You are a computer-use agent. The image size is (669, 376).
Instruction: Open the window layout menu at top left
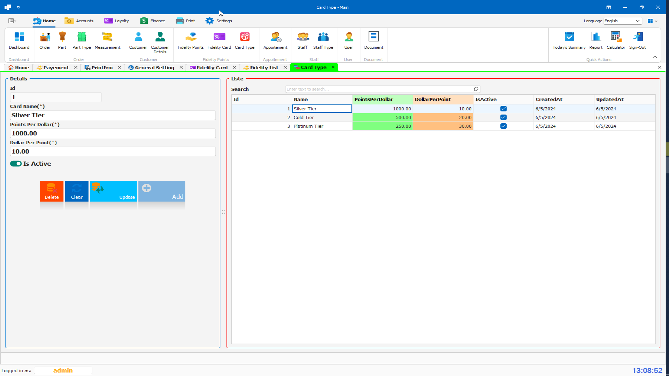[x=11, y=21]
